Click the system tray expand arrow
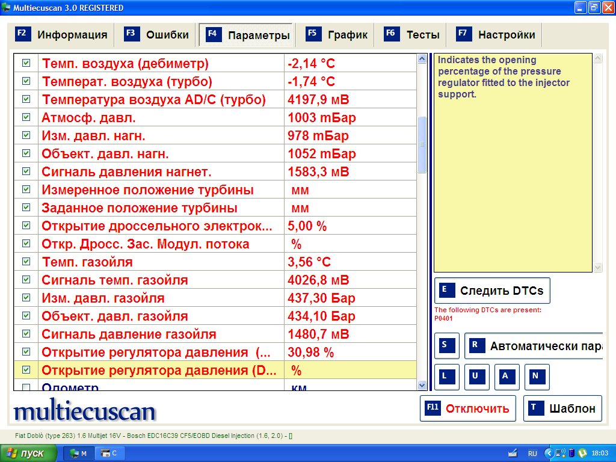 pyautogui.click(x=548, y=453)
